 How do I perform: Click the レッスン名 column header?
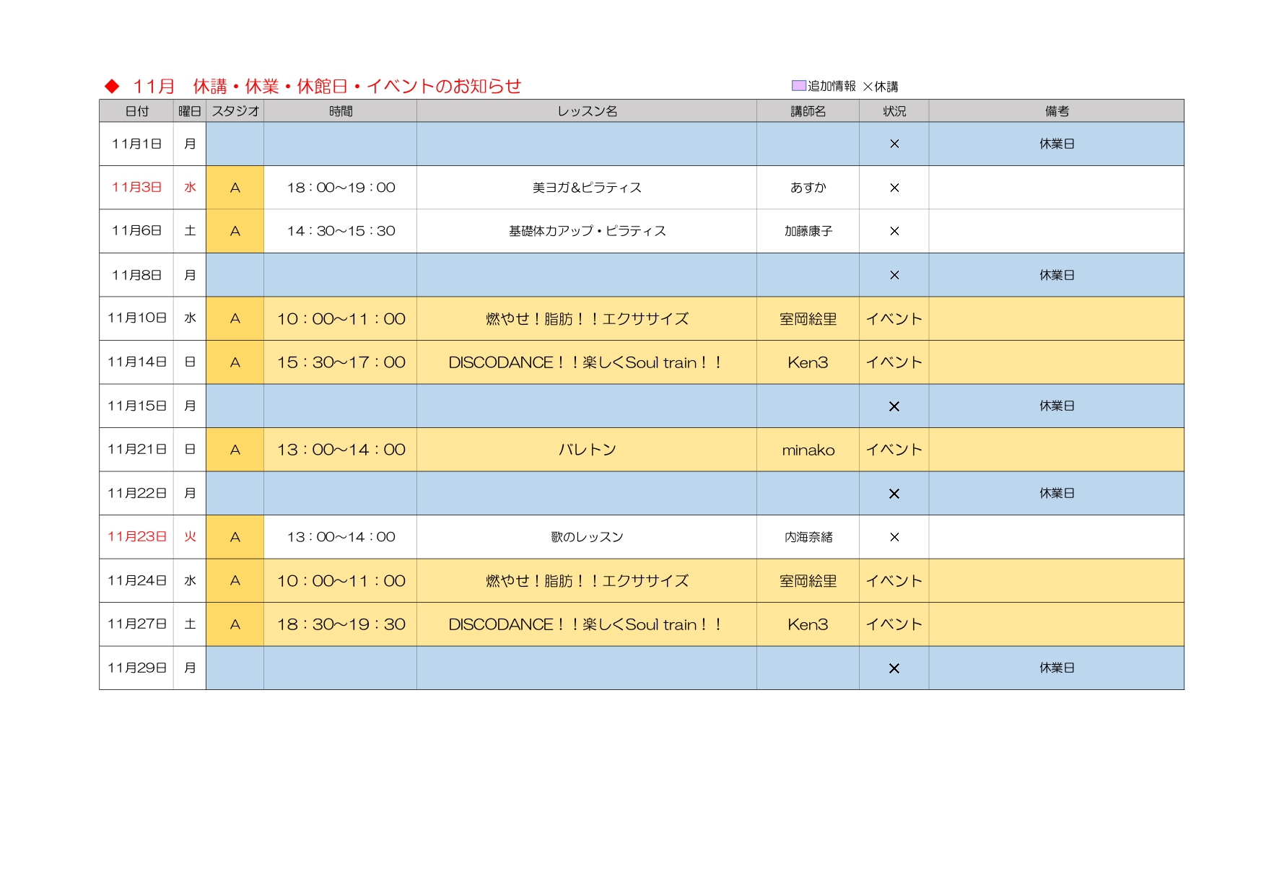587,111
